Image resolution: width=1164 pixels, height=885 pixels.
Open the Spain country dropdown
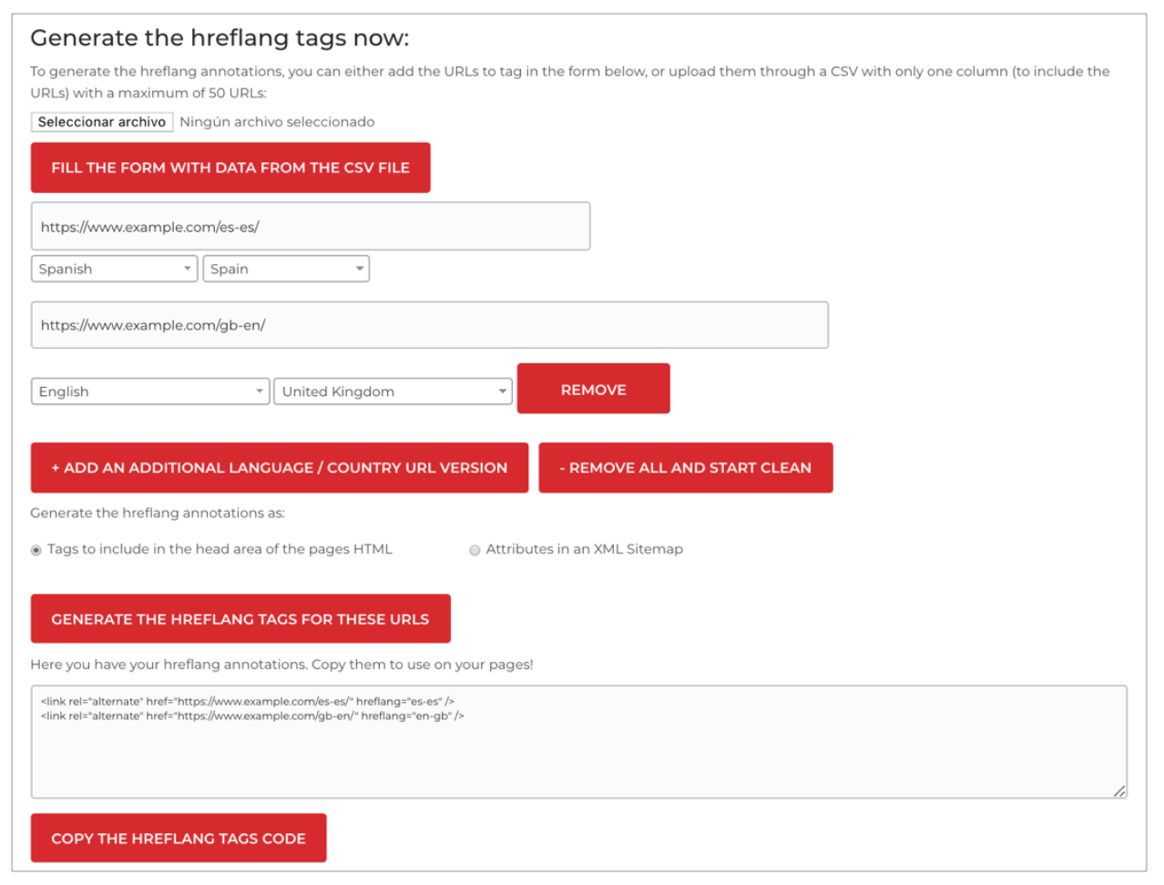click(286, 269)
